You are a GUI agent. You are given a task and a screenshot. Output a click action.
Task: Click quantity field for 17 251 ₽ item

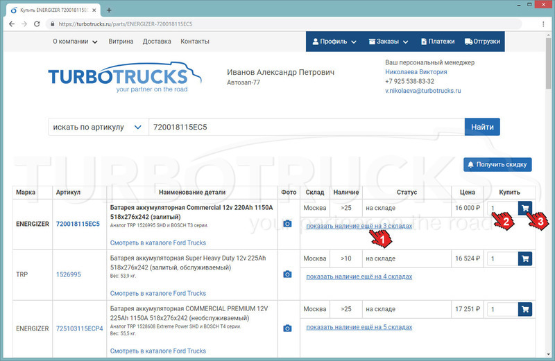pyautogui.click(x=502, y=309)
